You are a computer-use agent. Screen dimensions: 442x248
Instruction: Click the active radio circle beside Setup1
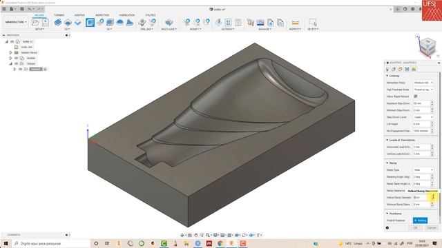pos(45,69)
